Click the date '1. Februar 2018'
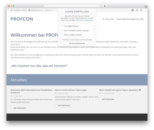This screenshot has height=130, width=154. point(63,93)
